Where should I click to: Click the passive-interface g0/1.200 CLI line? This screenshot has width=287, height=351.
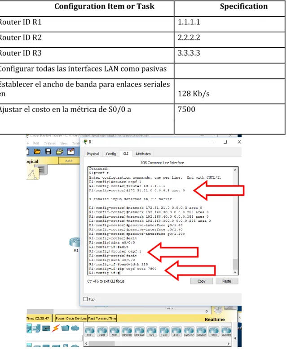pyautogui.click(x=137, y=234)
